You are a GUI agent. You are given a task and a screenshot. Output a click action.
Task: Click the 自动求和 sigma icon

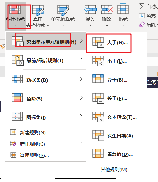tap(142, 6)
